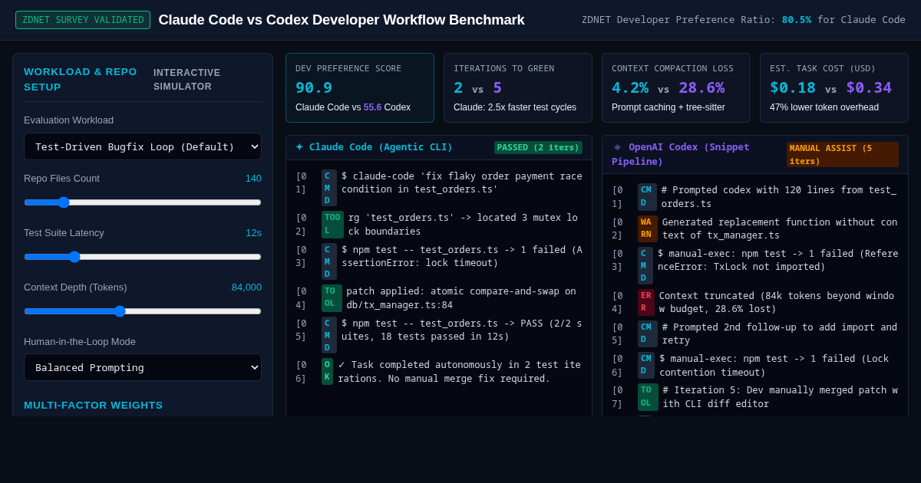Click the 28.6% compaction loss value
This screenshot has width=921, height=483.
click(x=701, y=87)
